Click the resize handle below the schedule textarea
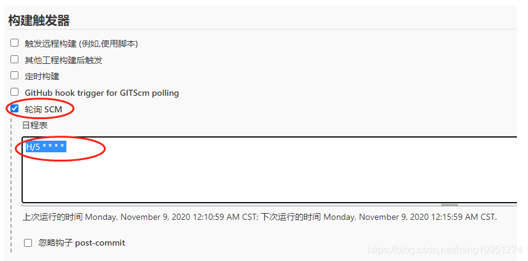Viewport: 528px width, 261px height. point(449,205)
